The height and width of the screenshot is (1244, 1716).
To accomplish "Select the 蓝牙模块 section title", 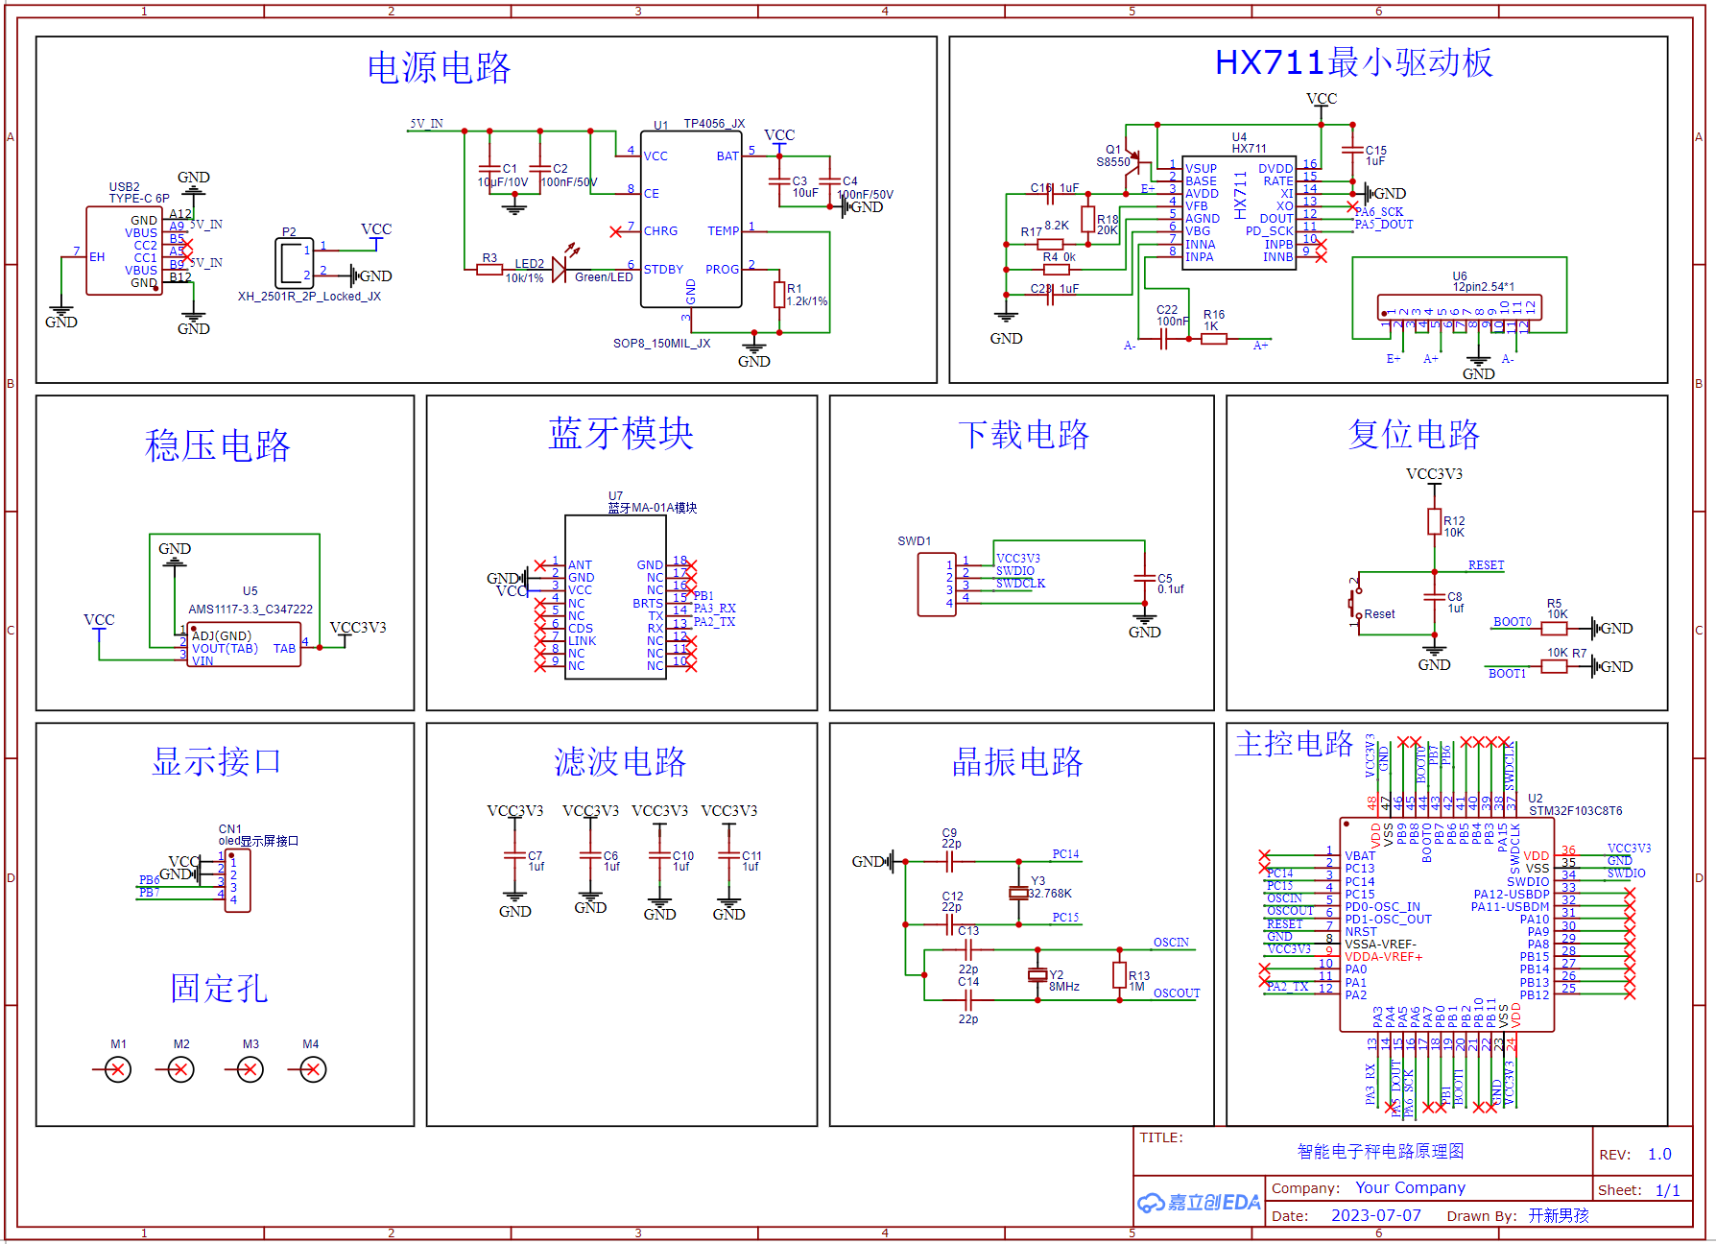I will point(621,434).
